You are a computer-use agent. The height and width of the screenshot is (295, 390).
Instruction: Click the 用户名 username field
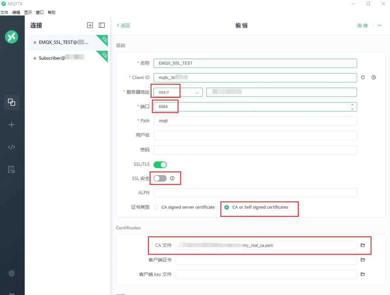[255, 135]
